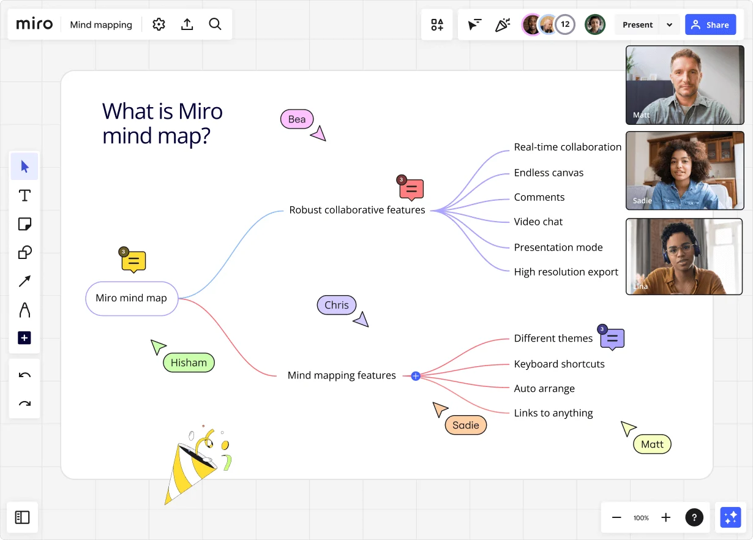
Task: Choose the pen drawing tool
Action: pos(24,309)
